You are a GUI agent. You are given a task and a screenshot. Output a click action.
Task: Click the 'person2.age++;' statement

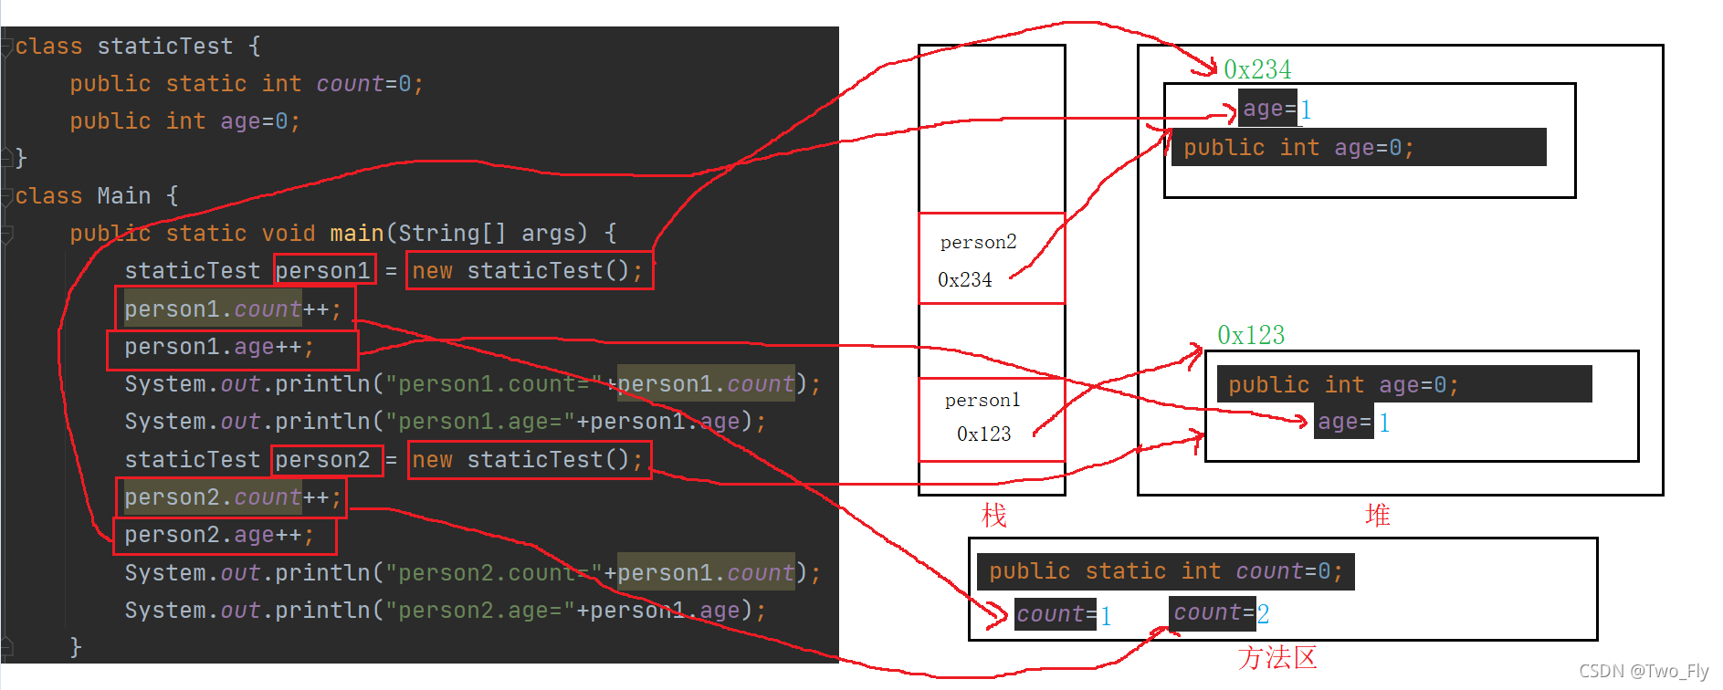click(x=219, y=535)
